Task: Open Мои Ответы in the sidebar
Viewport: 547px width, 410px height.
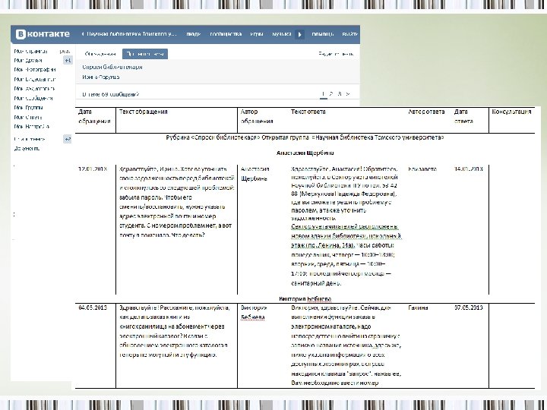Action: (x=28, y=117)
